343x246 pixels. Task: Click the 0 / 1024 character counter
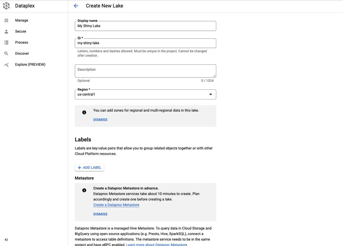pos(207,81)
